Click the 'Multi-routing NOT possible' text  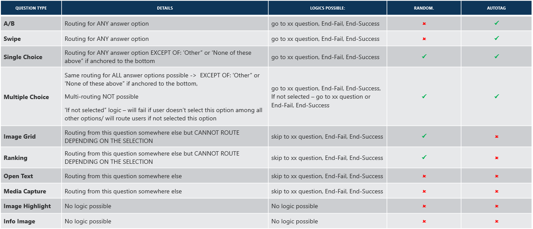click(x=101, y=96)
